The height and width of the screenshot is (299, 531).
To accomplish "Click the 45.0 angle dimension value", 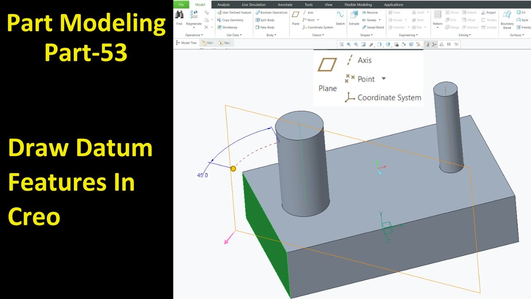I will pos(202,175).
